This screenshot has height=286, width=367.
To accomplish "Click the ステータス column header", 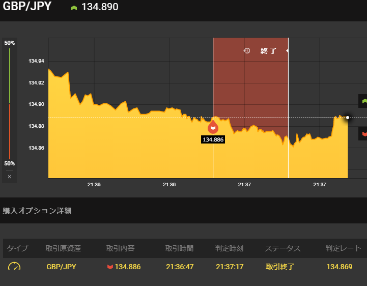I will click(x=283, y=248).
